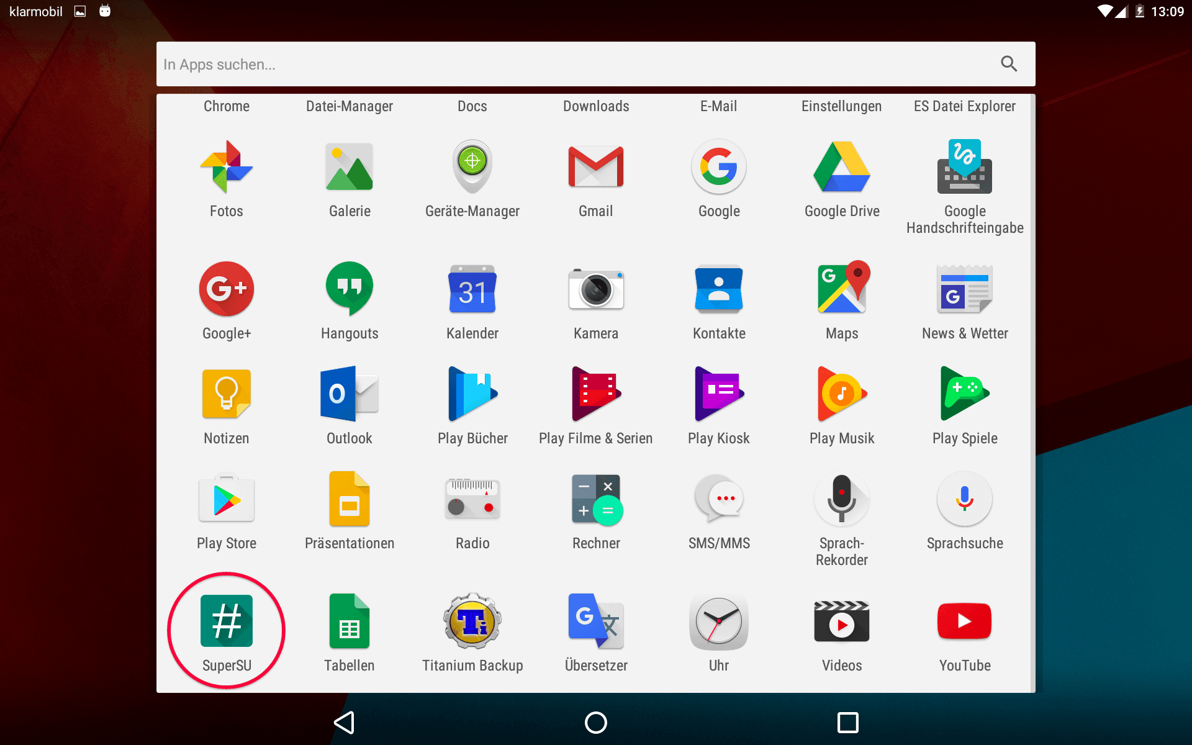Tap the Android debug notification icon
Image resolution: width=1192 pixels, height=745 pixels.
coord(105,11)
